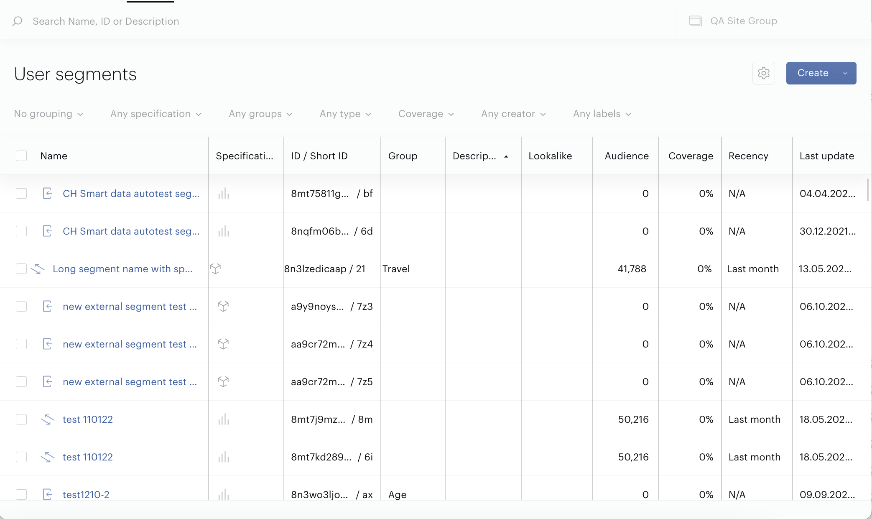
Task: Check the box for test 110122 / 6i
Action: [21, 457]
